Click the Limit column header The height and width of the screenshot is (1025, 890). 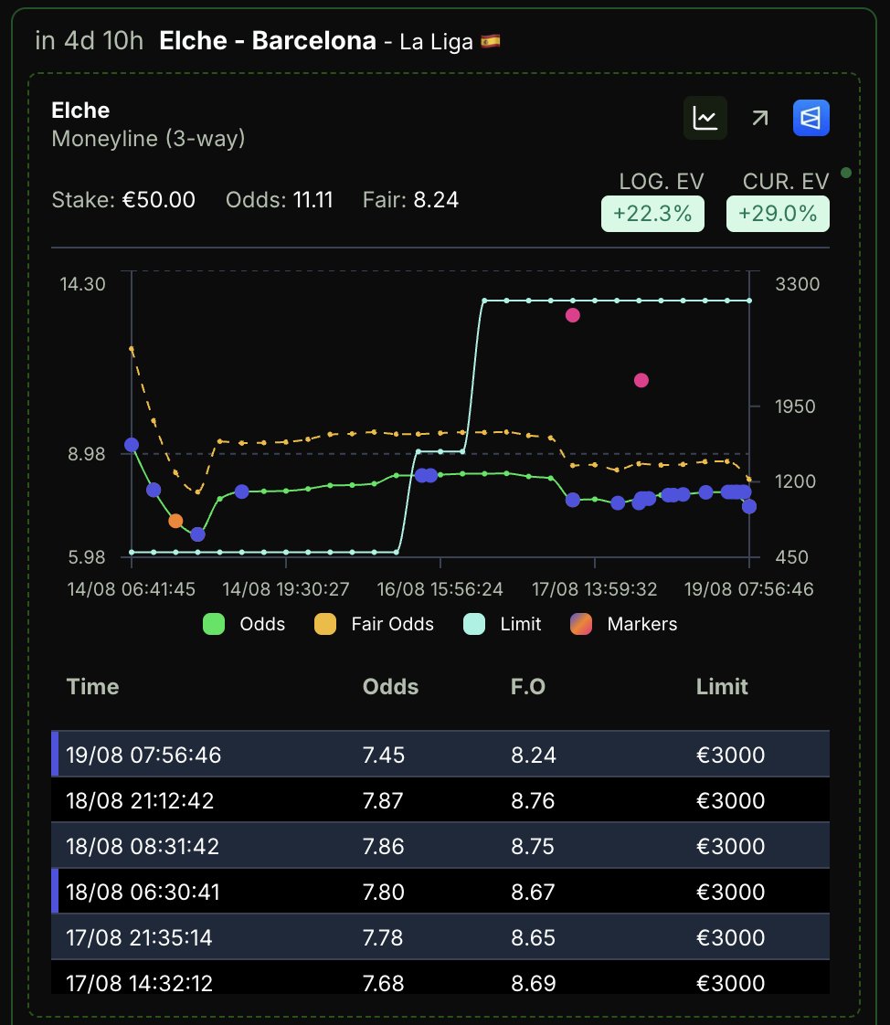click(722, 686)
